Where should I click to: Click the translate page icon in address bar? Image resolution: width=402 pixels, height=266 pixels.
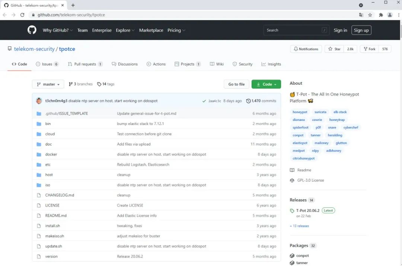tap(361, 15)
